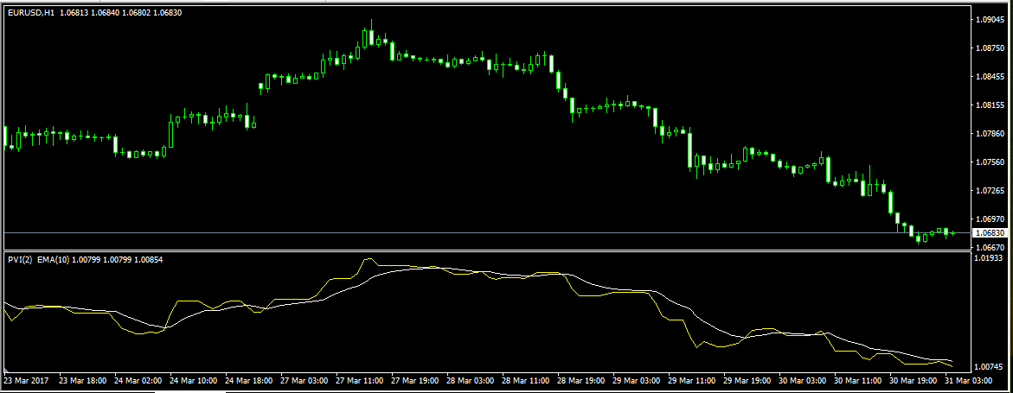Select the 1.09045 price axis label
The height and width of the screenshot is (393, 1013).
(x=991, y=20)
